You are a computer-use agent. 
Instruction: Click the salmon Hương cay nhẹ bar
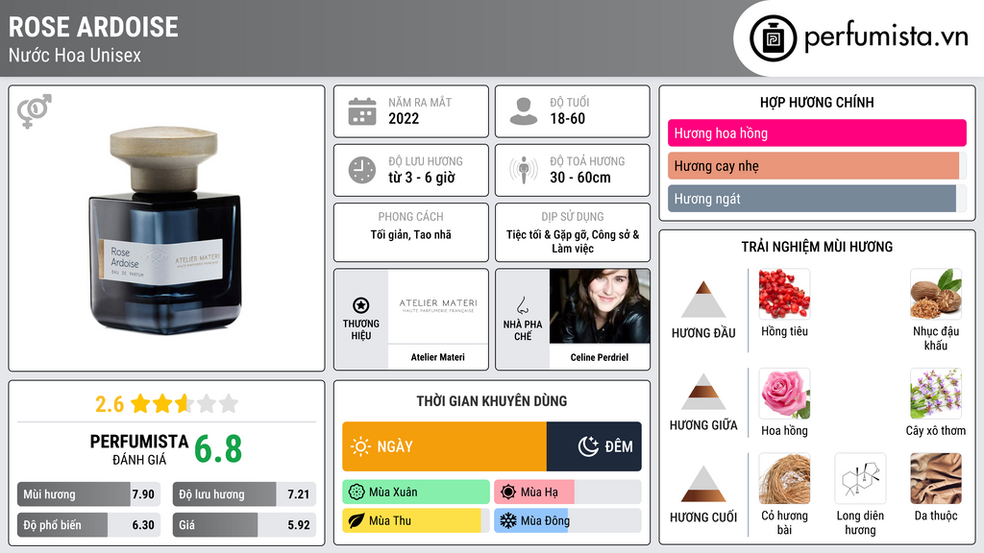coord(817,165)
